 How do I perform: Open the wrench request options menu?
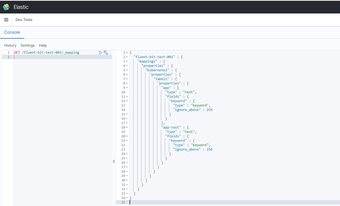[106, 53]
